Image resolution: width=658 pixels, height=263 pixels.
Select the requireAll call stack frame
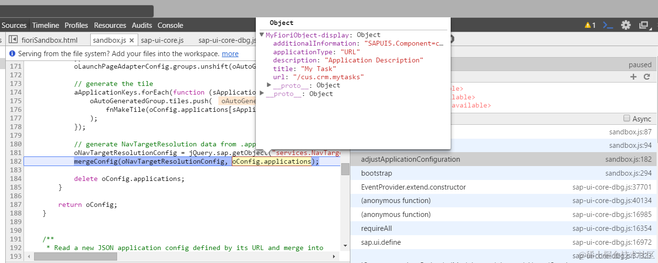[503, 228]
